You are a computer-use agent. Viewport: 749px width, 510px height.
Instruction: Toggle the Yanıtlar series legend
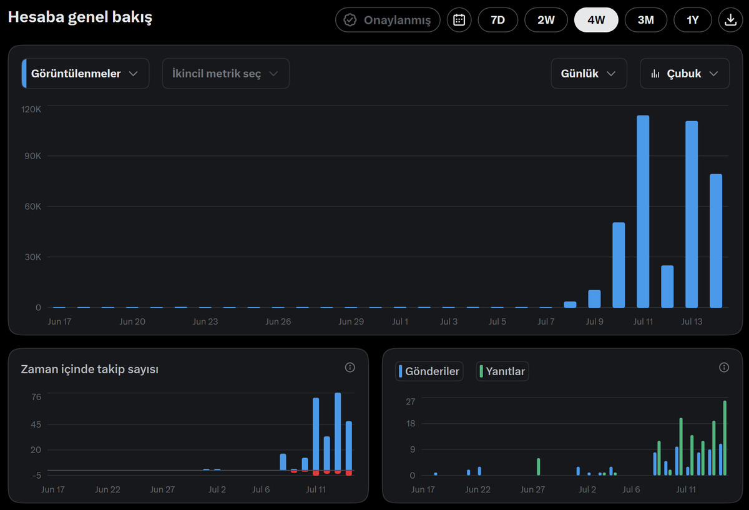(502, 371)
